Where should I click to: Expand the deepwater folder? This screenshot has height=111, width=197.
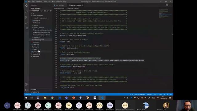[36, 56]
